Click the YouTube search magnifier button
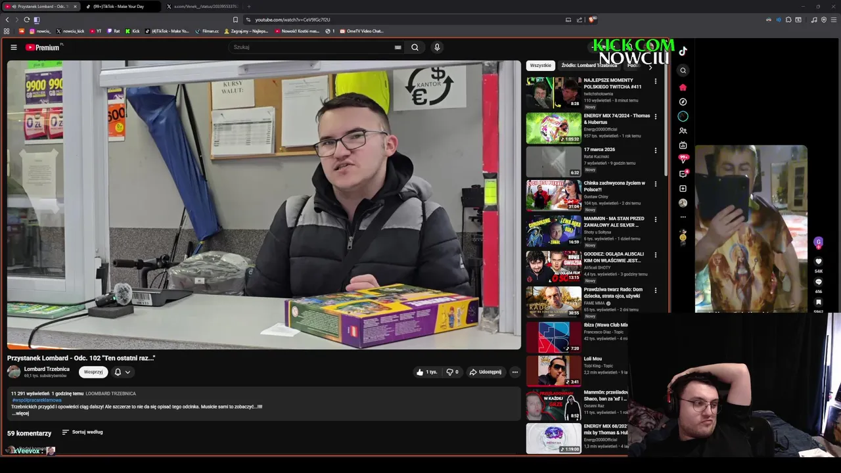 (415, 47)
